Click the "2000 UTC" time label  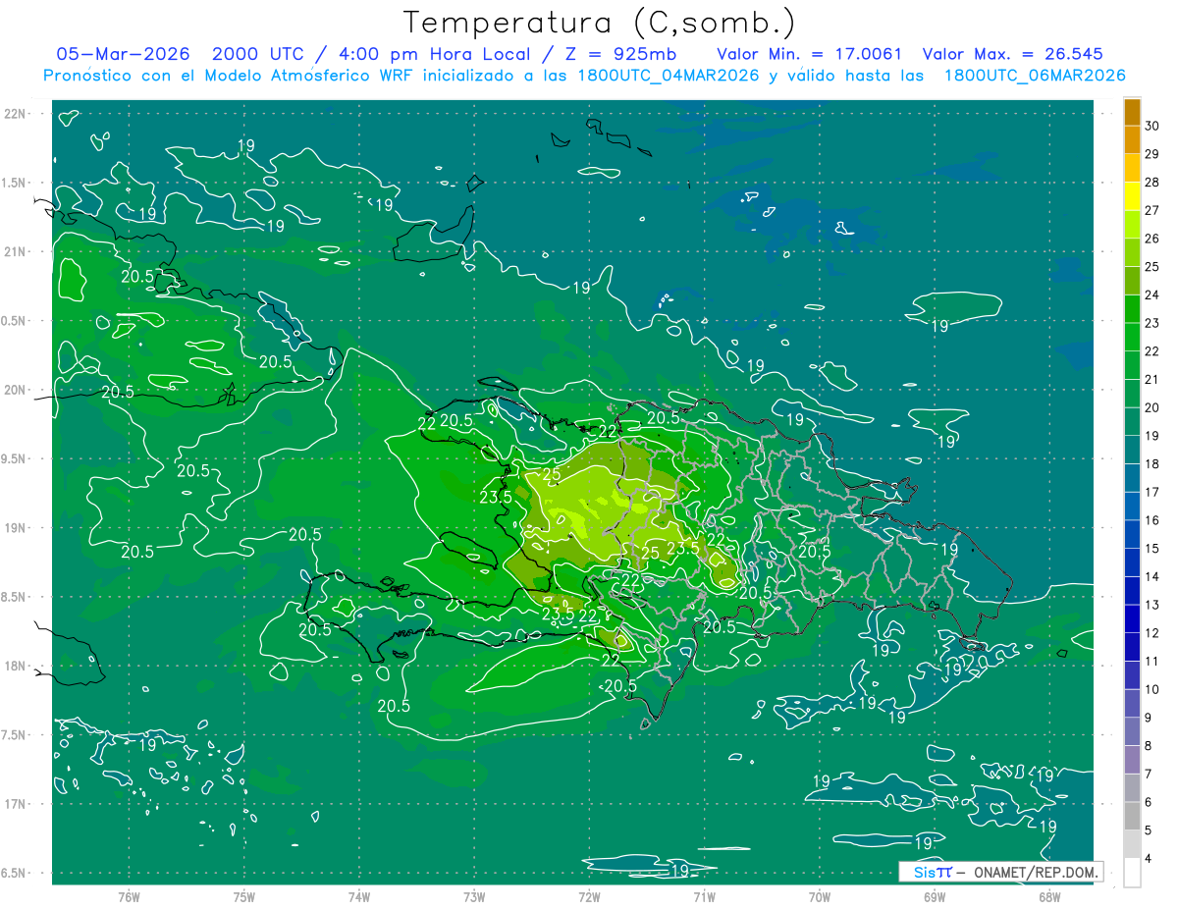click(258, 54)
